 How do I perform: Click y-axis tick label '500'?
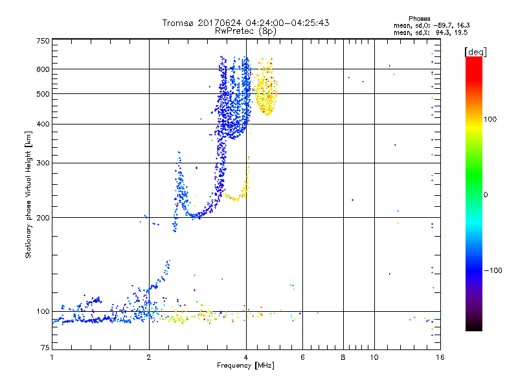[x=43, y=94]
